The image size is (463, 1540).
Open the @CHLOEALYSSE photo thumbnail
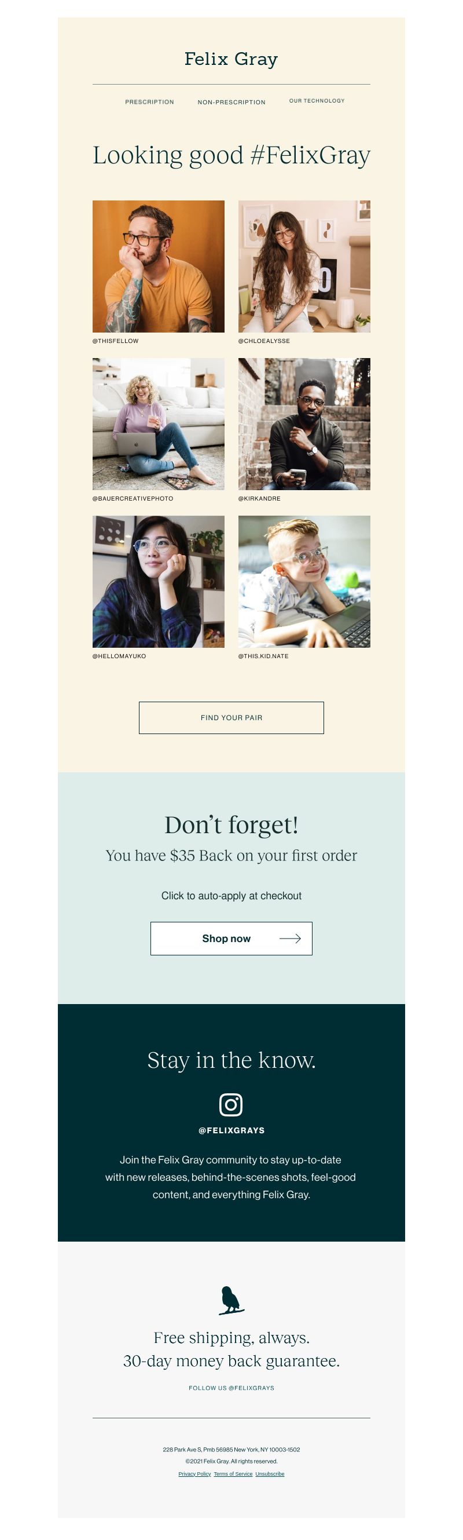coord(304,266)
